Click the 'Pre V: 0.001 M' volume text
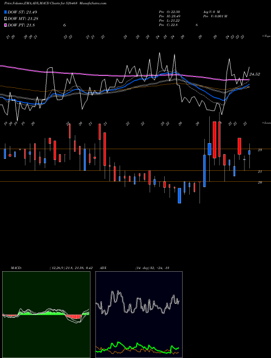 pyautogui.click(x=215, y=16)
